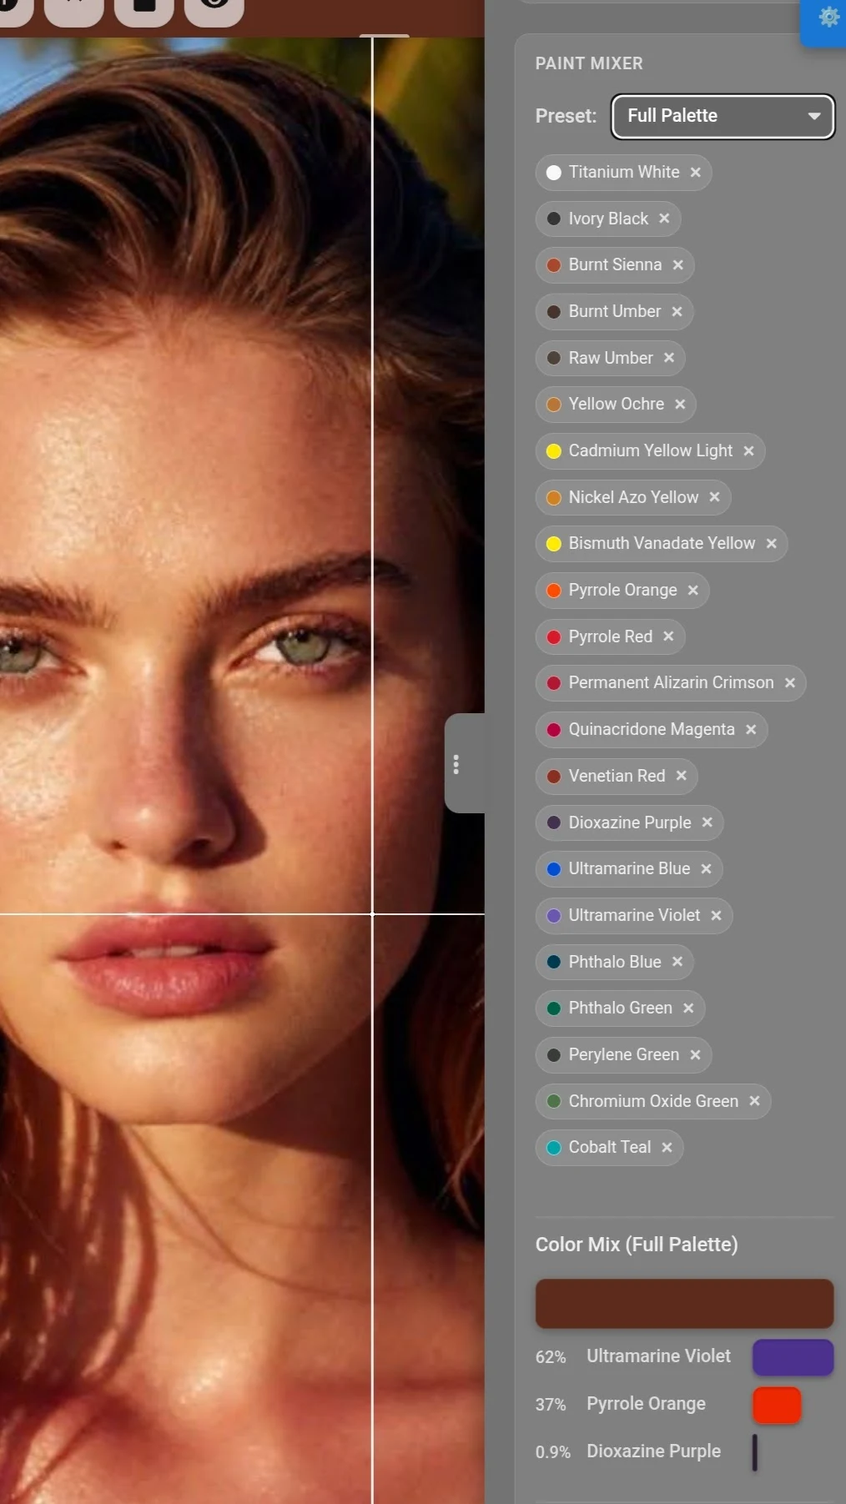The image size is (846, 1504).
Task: Click the 'Phthalo Green' chip label
Action: click(x=621, y=1008)
